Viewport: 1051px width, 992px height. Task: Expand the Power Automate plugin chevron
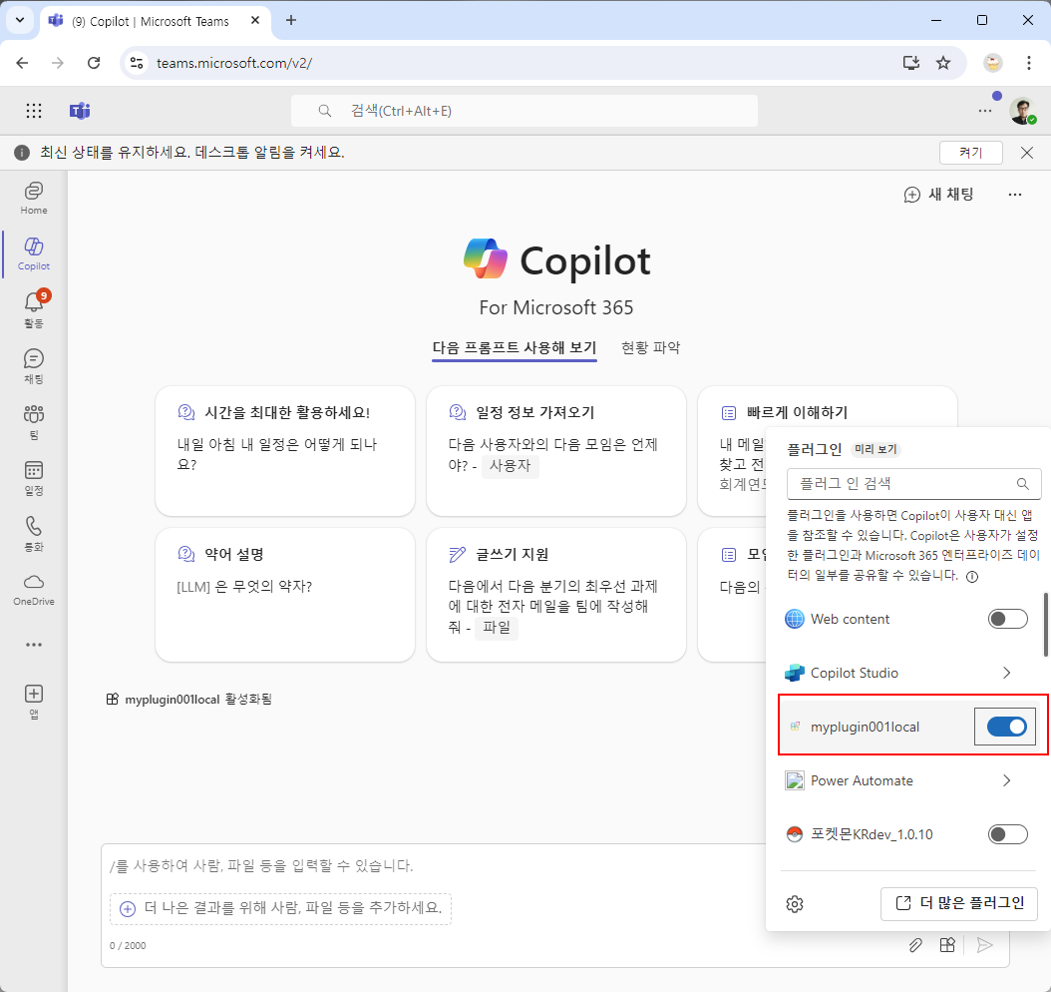click(x=1006, y=780)
